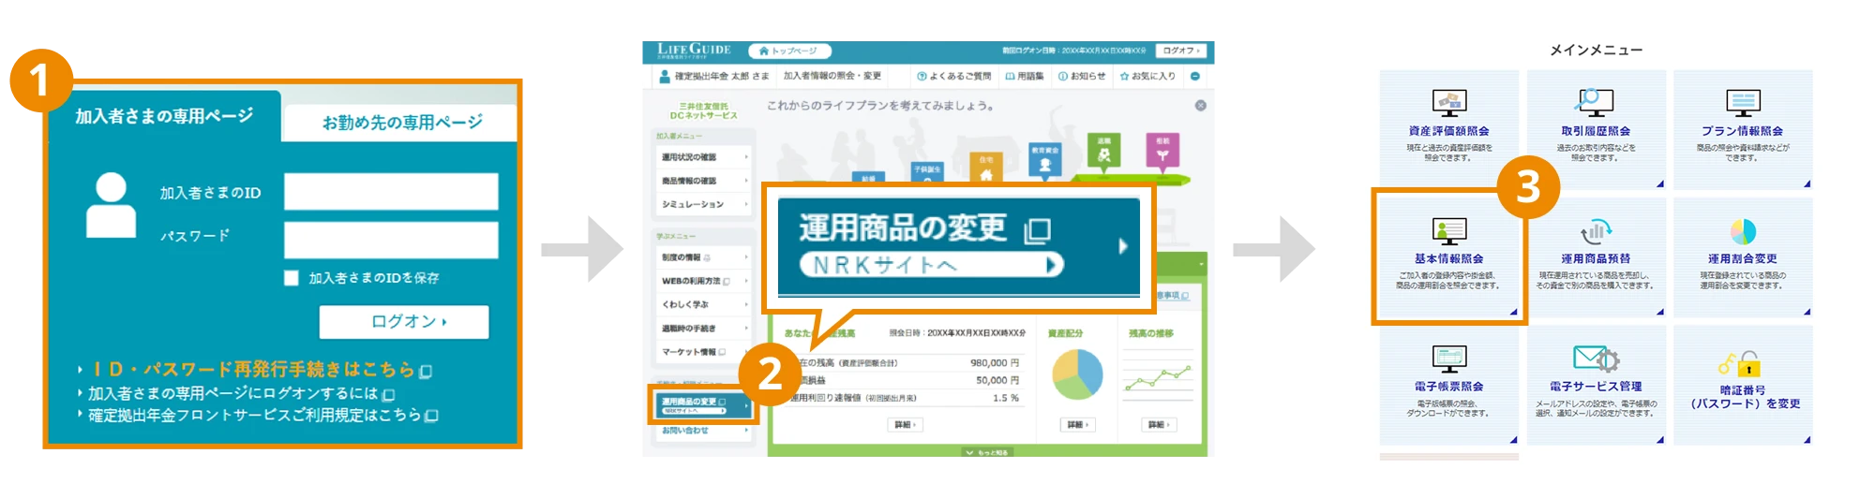Open the 電子サービス管理 mail-gear tile

click(1596, 385)
